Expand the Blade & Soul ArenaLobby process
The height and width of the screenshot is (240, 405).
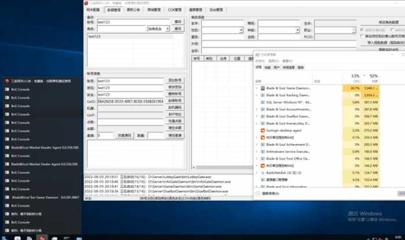coord(257,124)
